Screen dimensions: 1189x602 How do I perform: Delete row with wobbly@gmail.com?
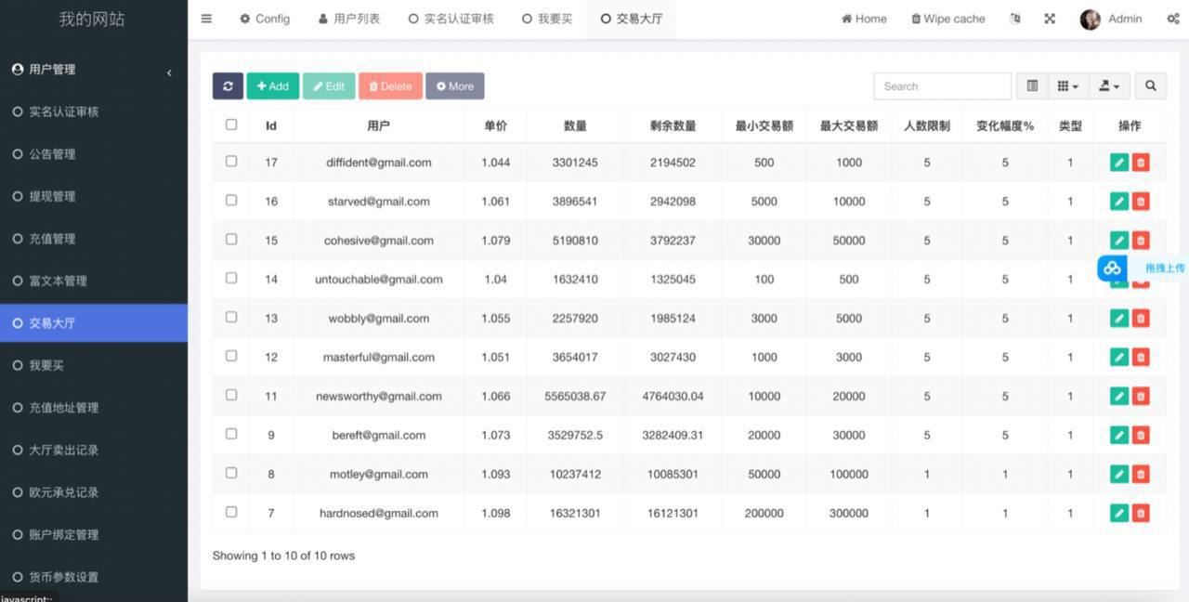(x=1141, y=319)
